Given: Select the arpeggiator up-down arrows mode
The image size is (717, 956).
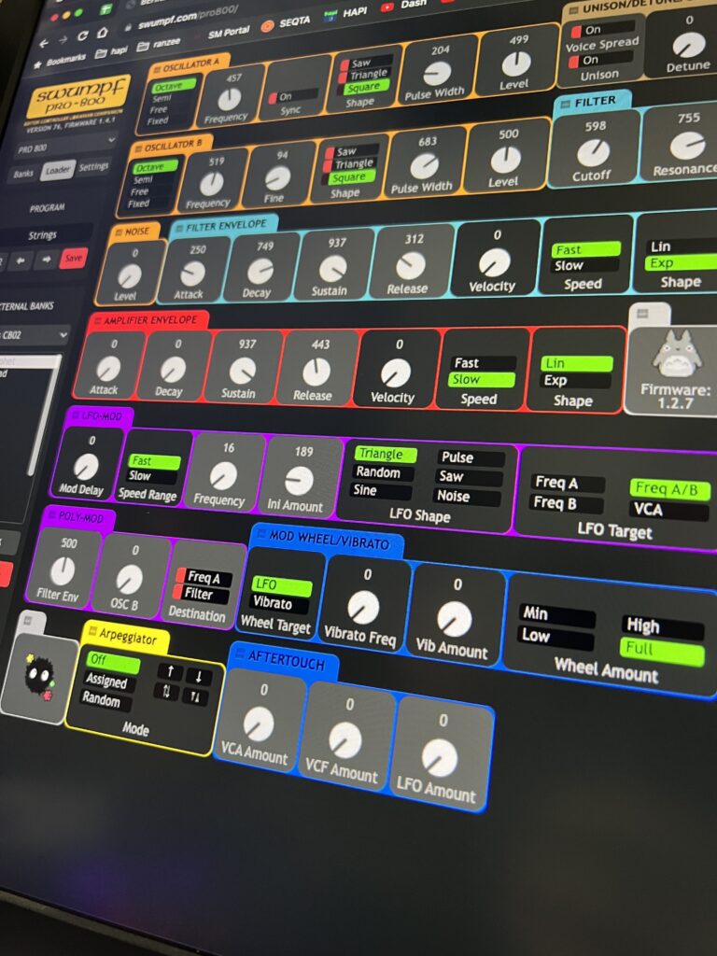Looking at the screenshot, I should 166,691.
